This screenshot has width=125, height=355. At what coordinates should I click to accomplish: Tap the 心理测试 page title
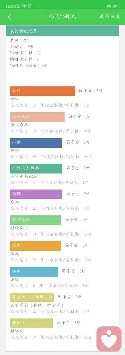[x=62, y=16]
